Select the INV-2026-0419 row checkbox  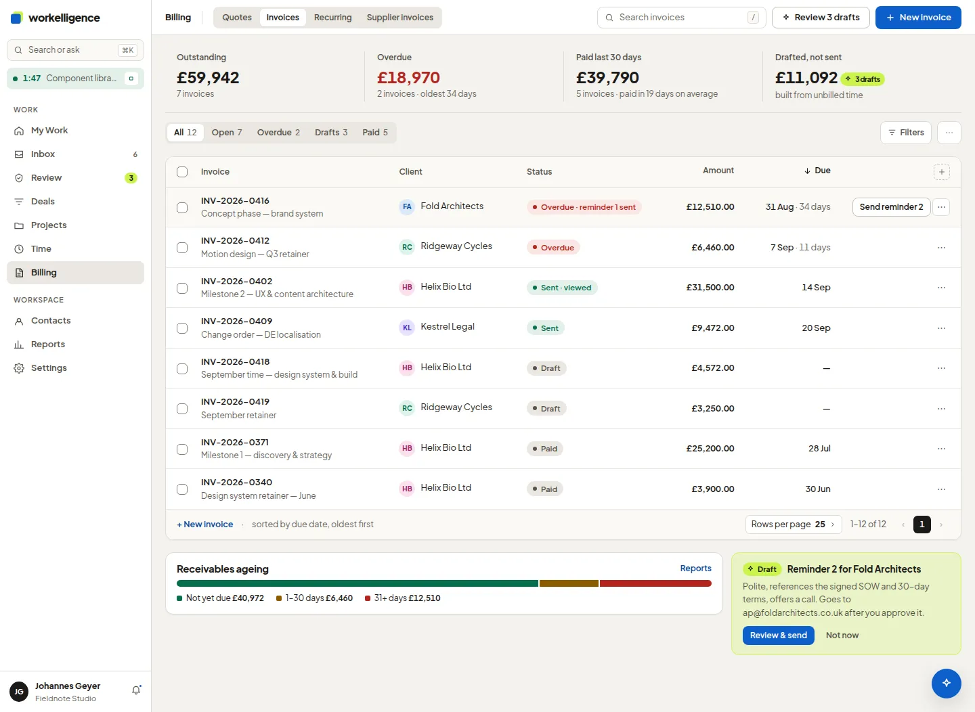[182, 409]
